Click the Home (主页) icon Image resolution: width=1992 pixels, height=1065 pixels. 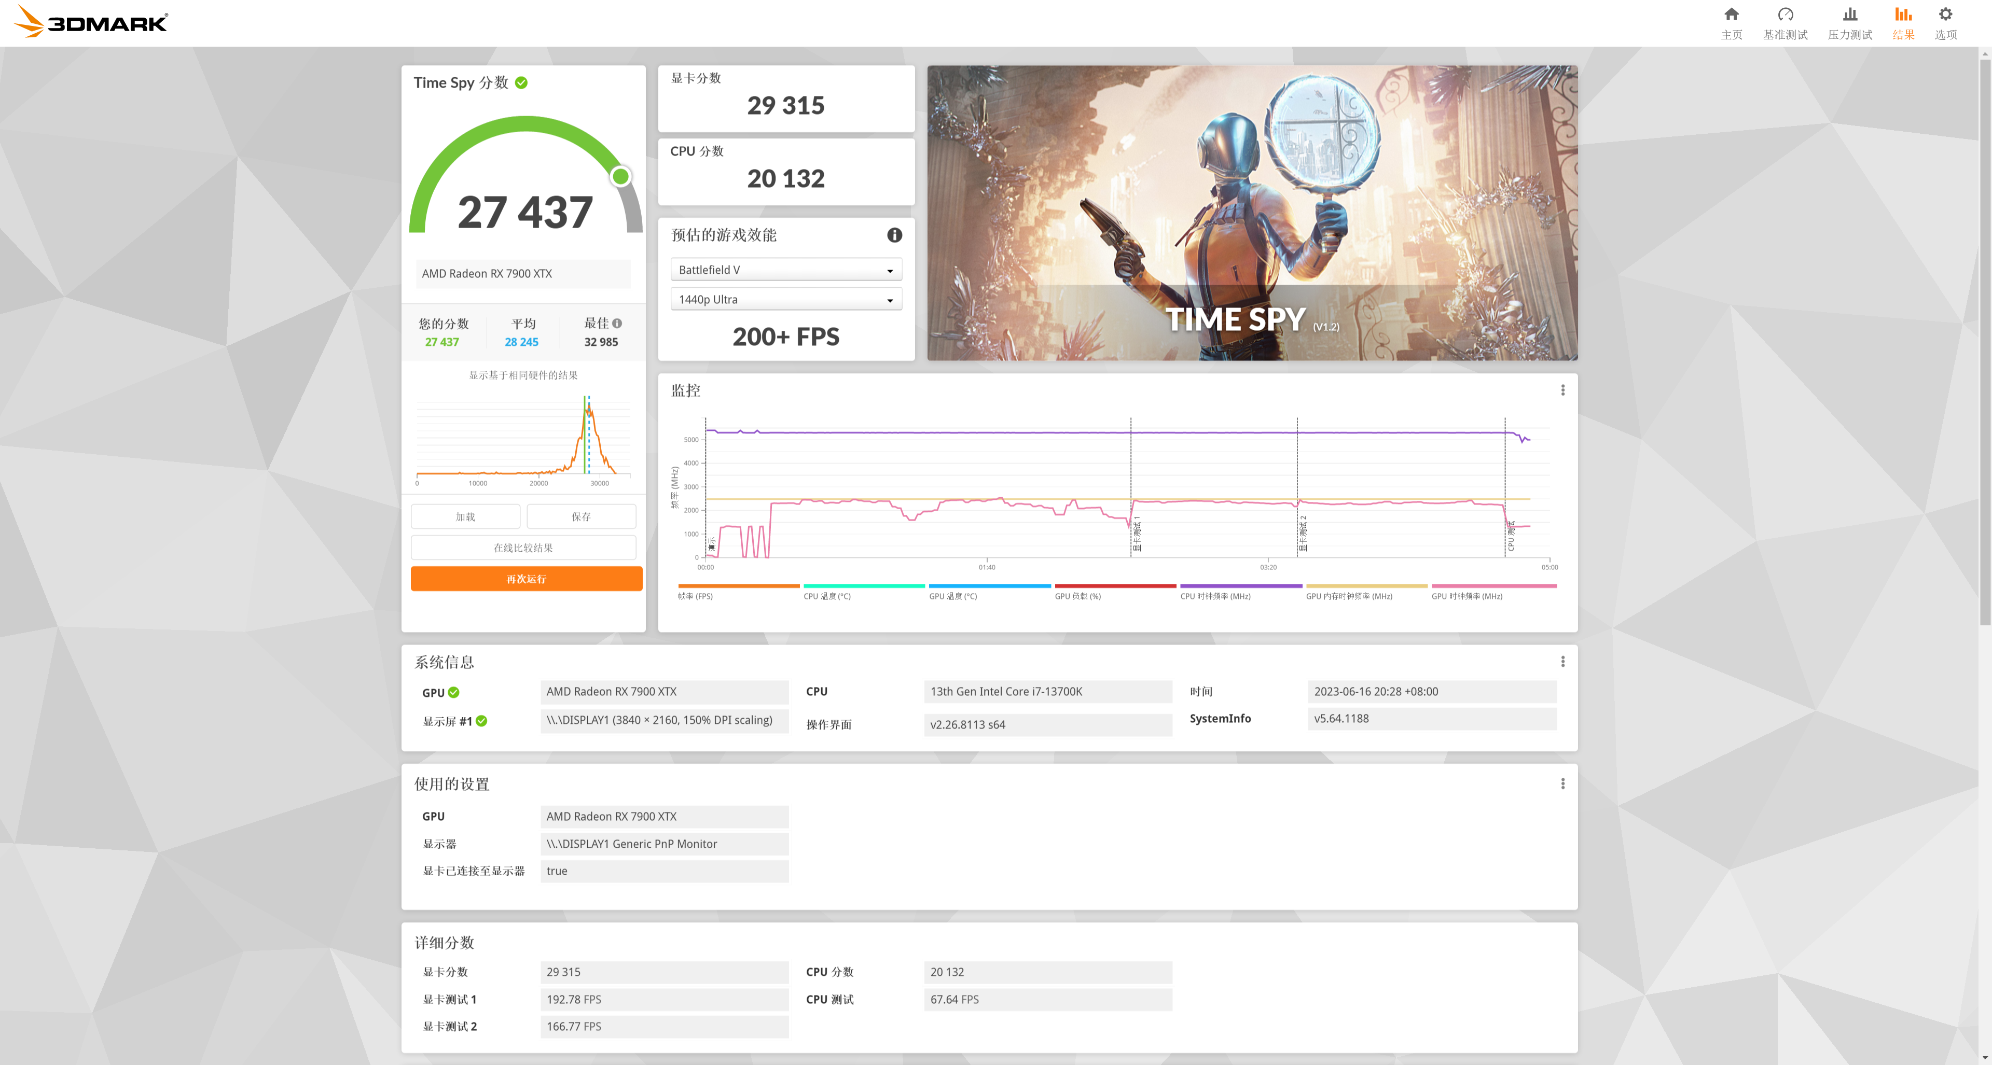click(x=1731, y=15)
